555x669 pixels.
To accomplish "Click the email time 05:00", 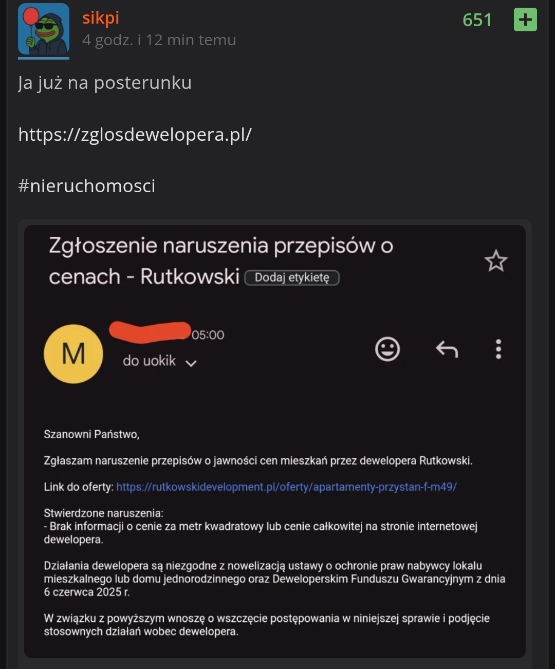I will 208,335.
